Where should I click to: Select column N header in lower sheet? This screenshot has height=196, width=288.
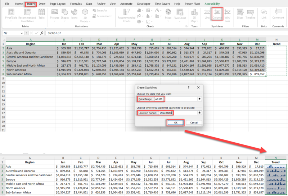(x=276, y=157)
